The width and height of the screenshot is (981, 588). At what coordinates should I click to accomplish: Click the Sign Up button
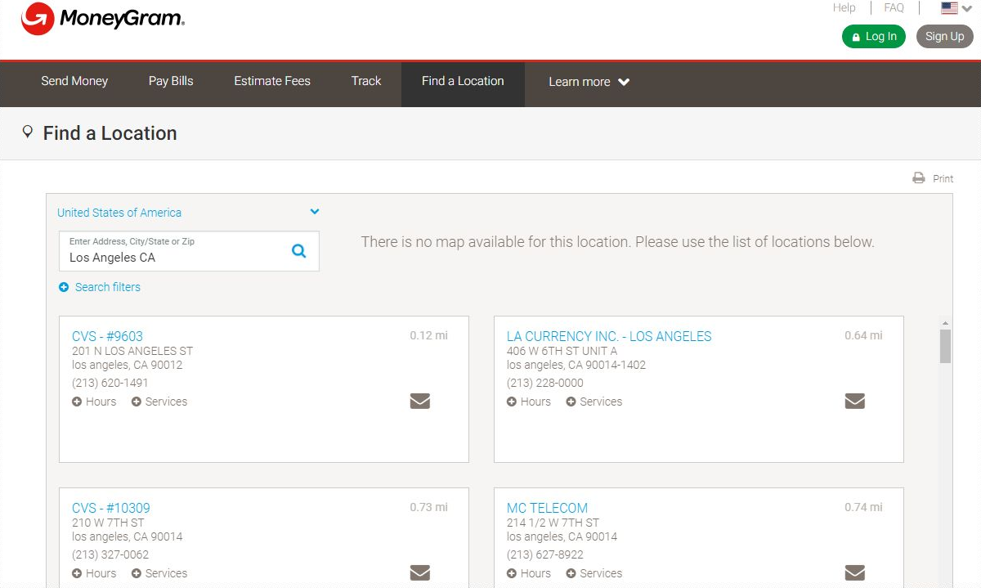(x=945, y=36)
